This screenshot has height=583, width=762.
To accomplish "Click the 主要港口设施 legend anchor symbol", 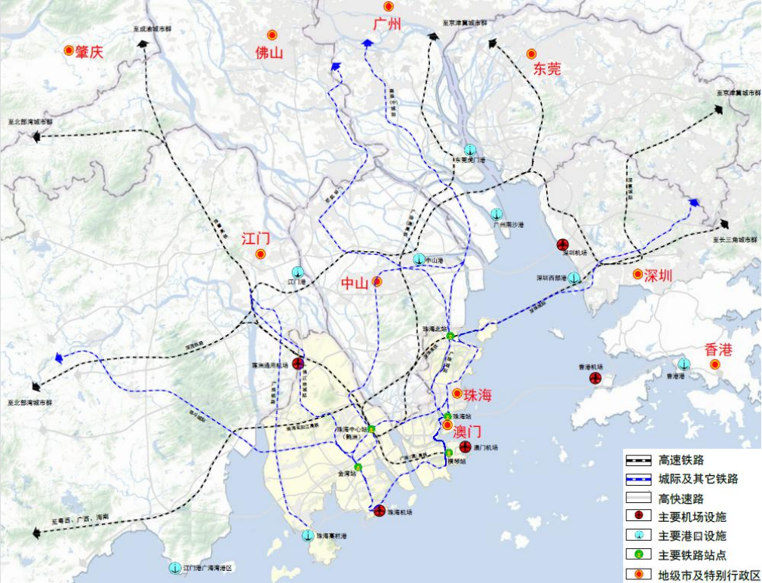I will (x=638, y=535).
